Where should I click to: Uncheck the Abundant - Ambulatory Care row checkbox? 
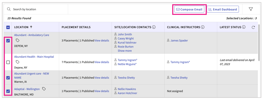pos(8,41)
